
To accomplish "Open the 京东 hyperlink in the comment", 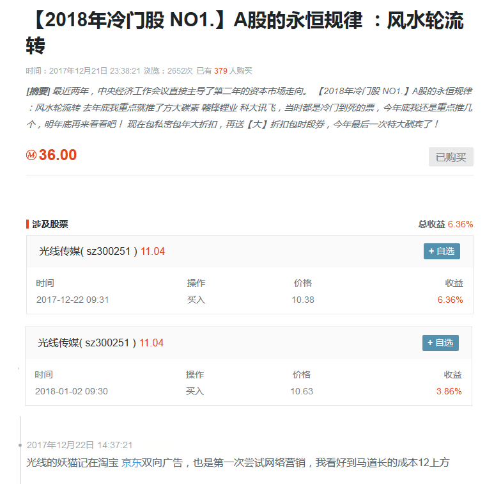I will (131, 462).
